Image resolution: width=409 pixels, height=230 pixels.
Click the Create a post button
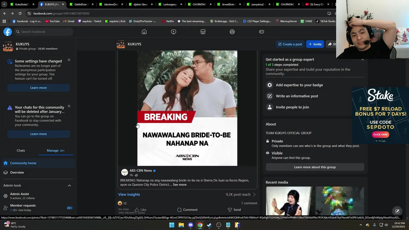[x=290, y=44]
